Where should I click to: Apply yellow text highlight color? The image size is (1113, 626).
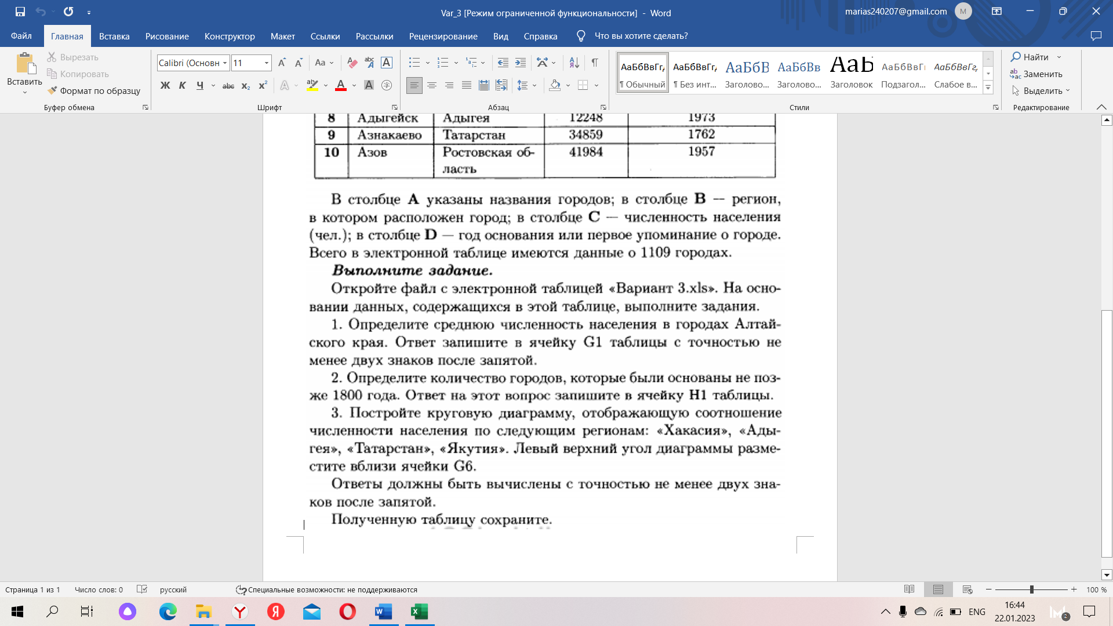(x=312, y=86)
